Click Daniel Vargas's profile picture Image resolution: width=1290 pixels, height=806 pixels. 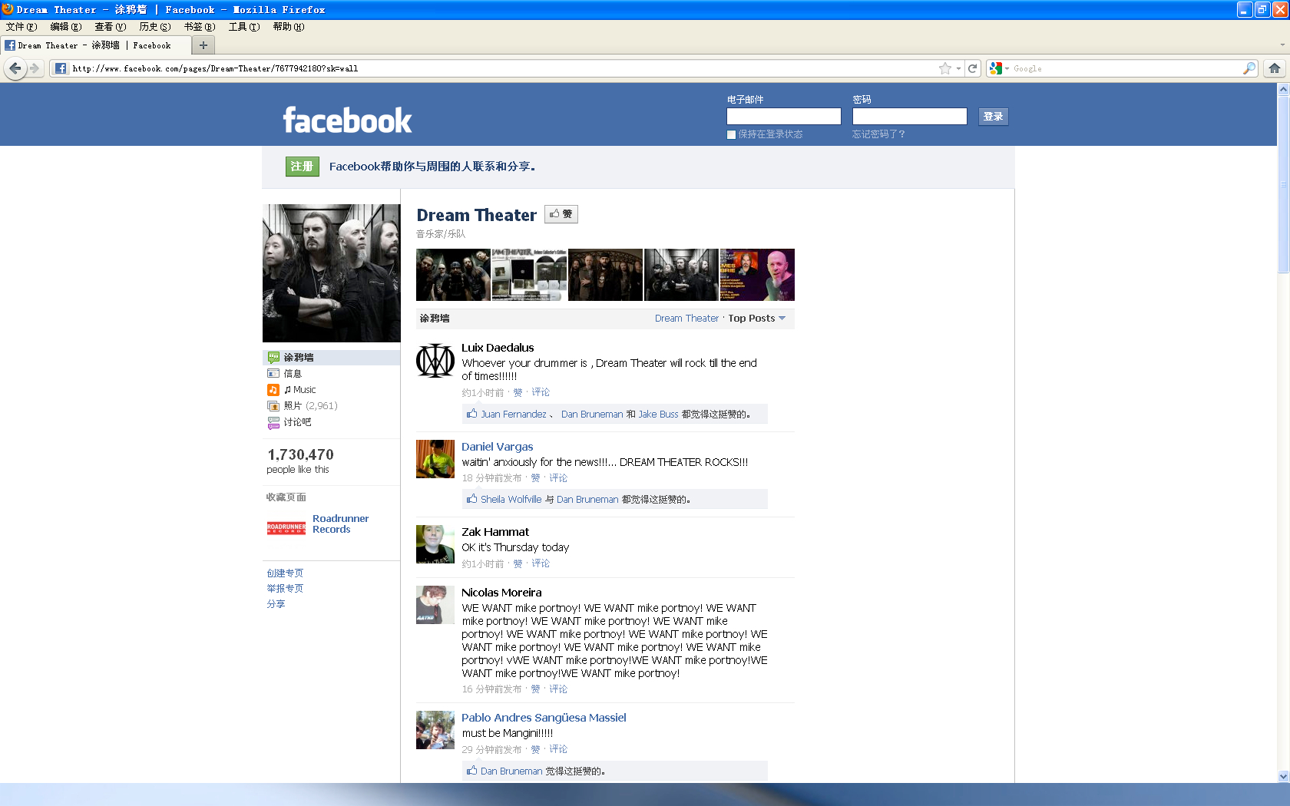pyautogui.click(x=435, y=459)
